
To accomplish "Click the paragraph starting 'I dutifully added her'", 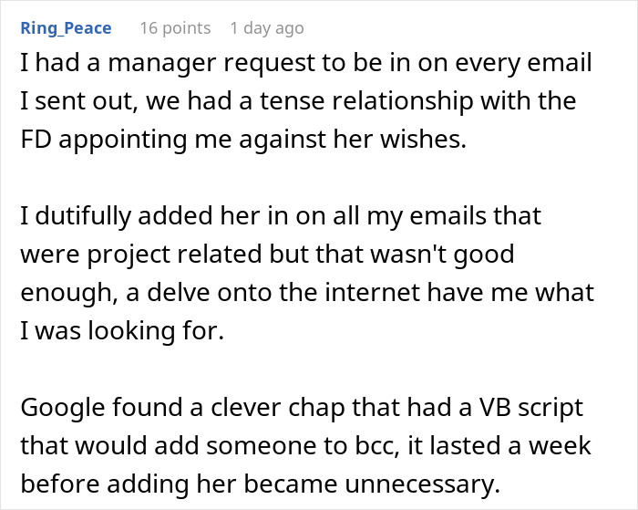I will coord(307,273).
